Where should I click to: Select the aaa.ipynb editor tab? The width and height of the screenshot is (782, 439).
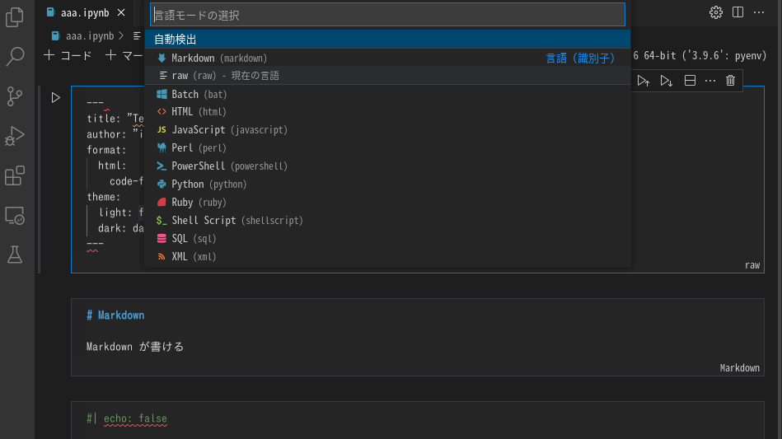pos(85,13)
